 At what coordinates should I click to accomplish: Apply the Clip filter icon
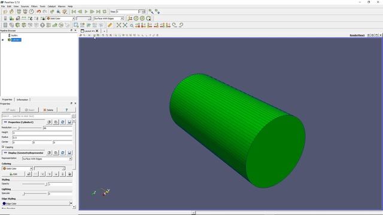[17, 25]
